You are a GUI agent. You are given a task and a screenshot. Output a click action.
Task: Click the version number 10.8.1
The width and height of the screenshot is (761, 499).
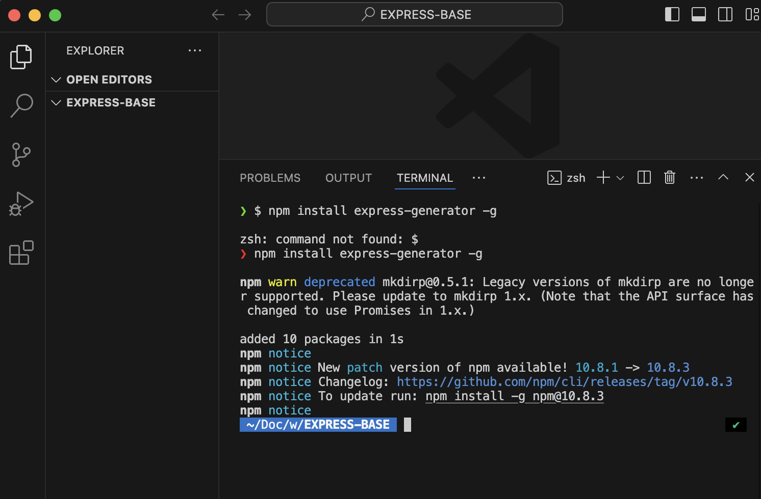click(x=597, y=368)
